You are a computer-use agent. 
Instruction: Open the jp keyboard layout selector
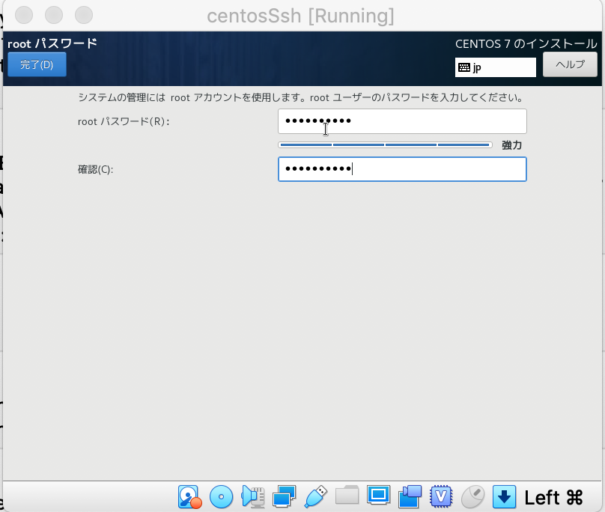(x=495, y=67)
